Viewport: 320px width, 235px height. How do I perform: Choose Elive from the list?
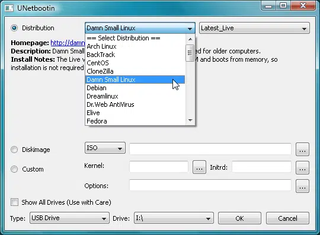point(135,113)
